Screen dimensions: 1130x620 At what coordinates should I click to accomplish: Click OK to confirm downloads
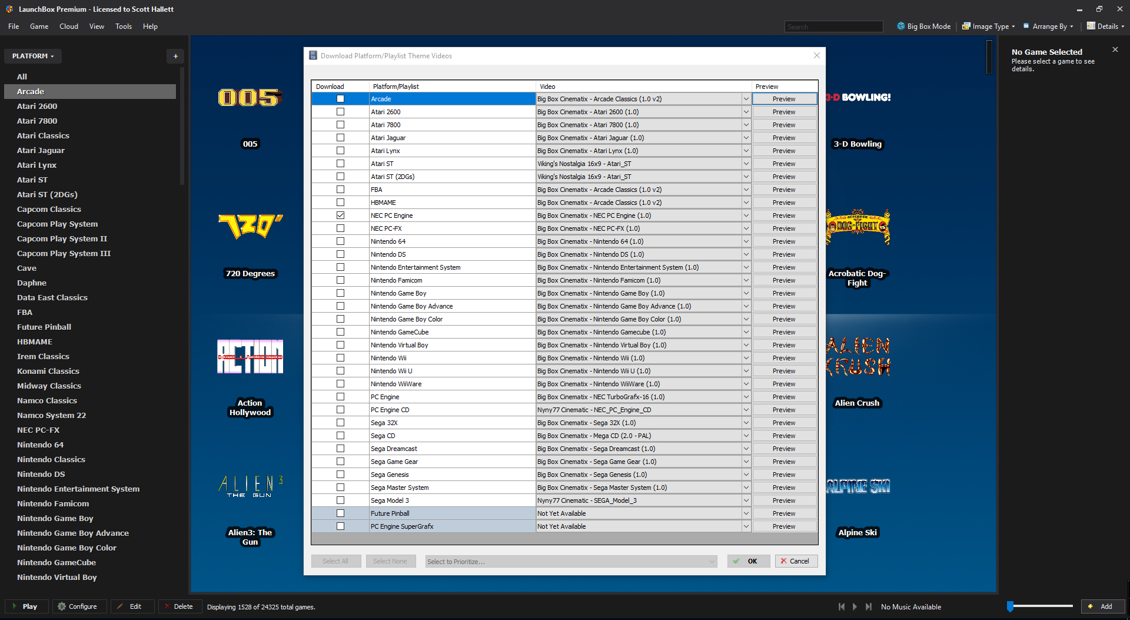pyautogui.click(x=748, y=561)
